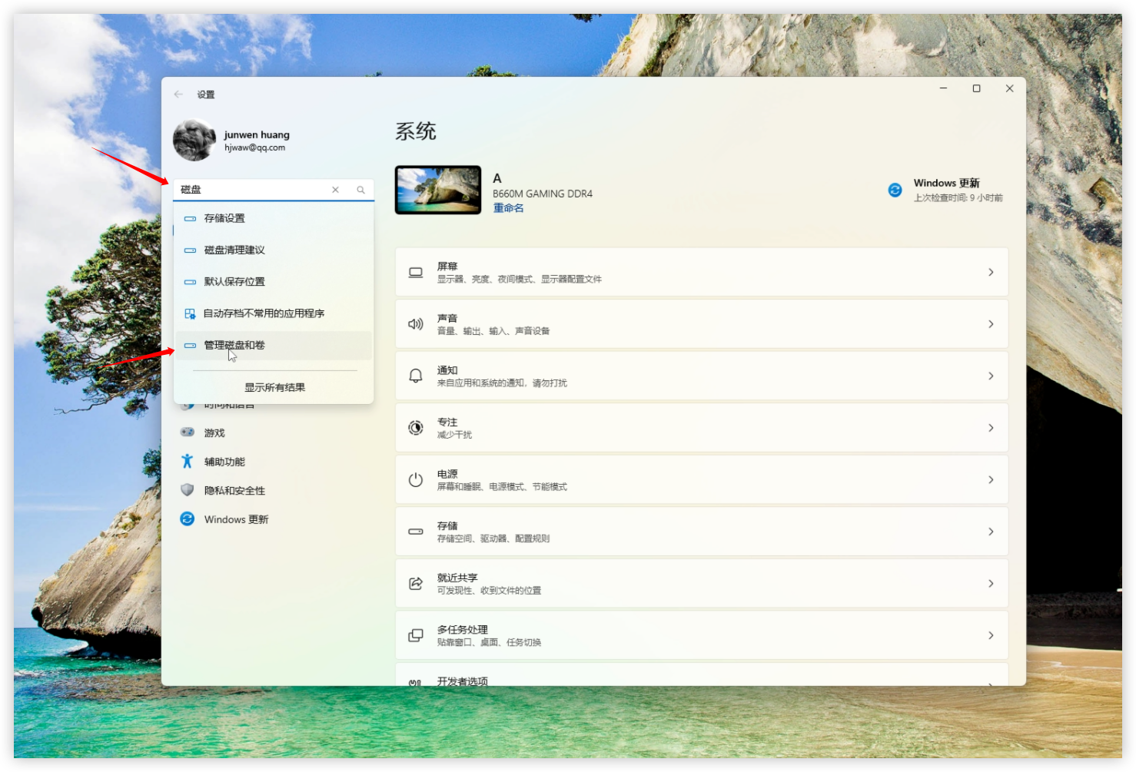
Task: Expand the 屏幕 settings chevron
Action: point(990,272)
